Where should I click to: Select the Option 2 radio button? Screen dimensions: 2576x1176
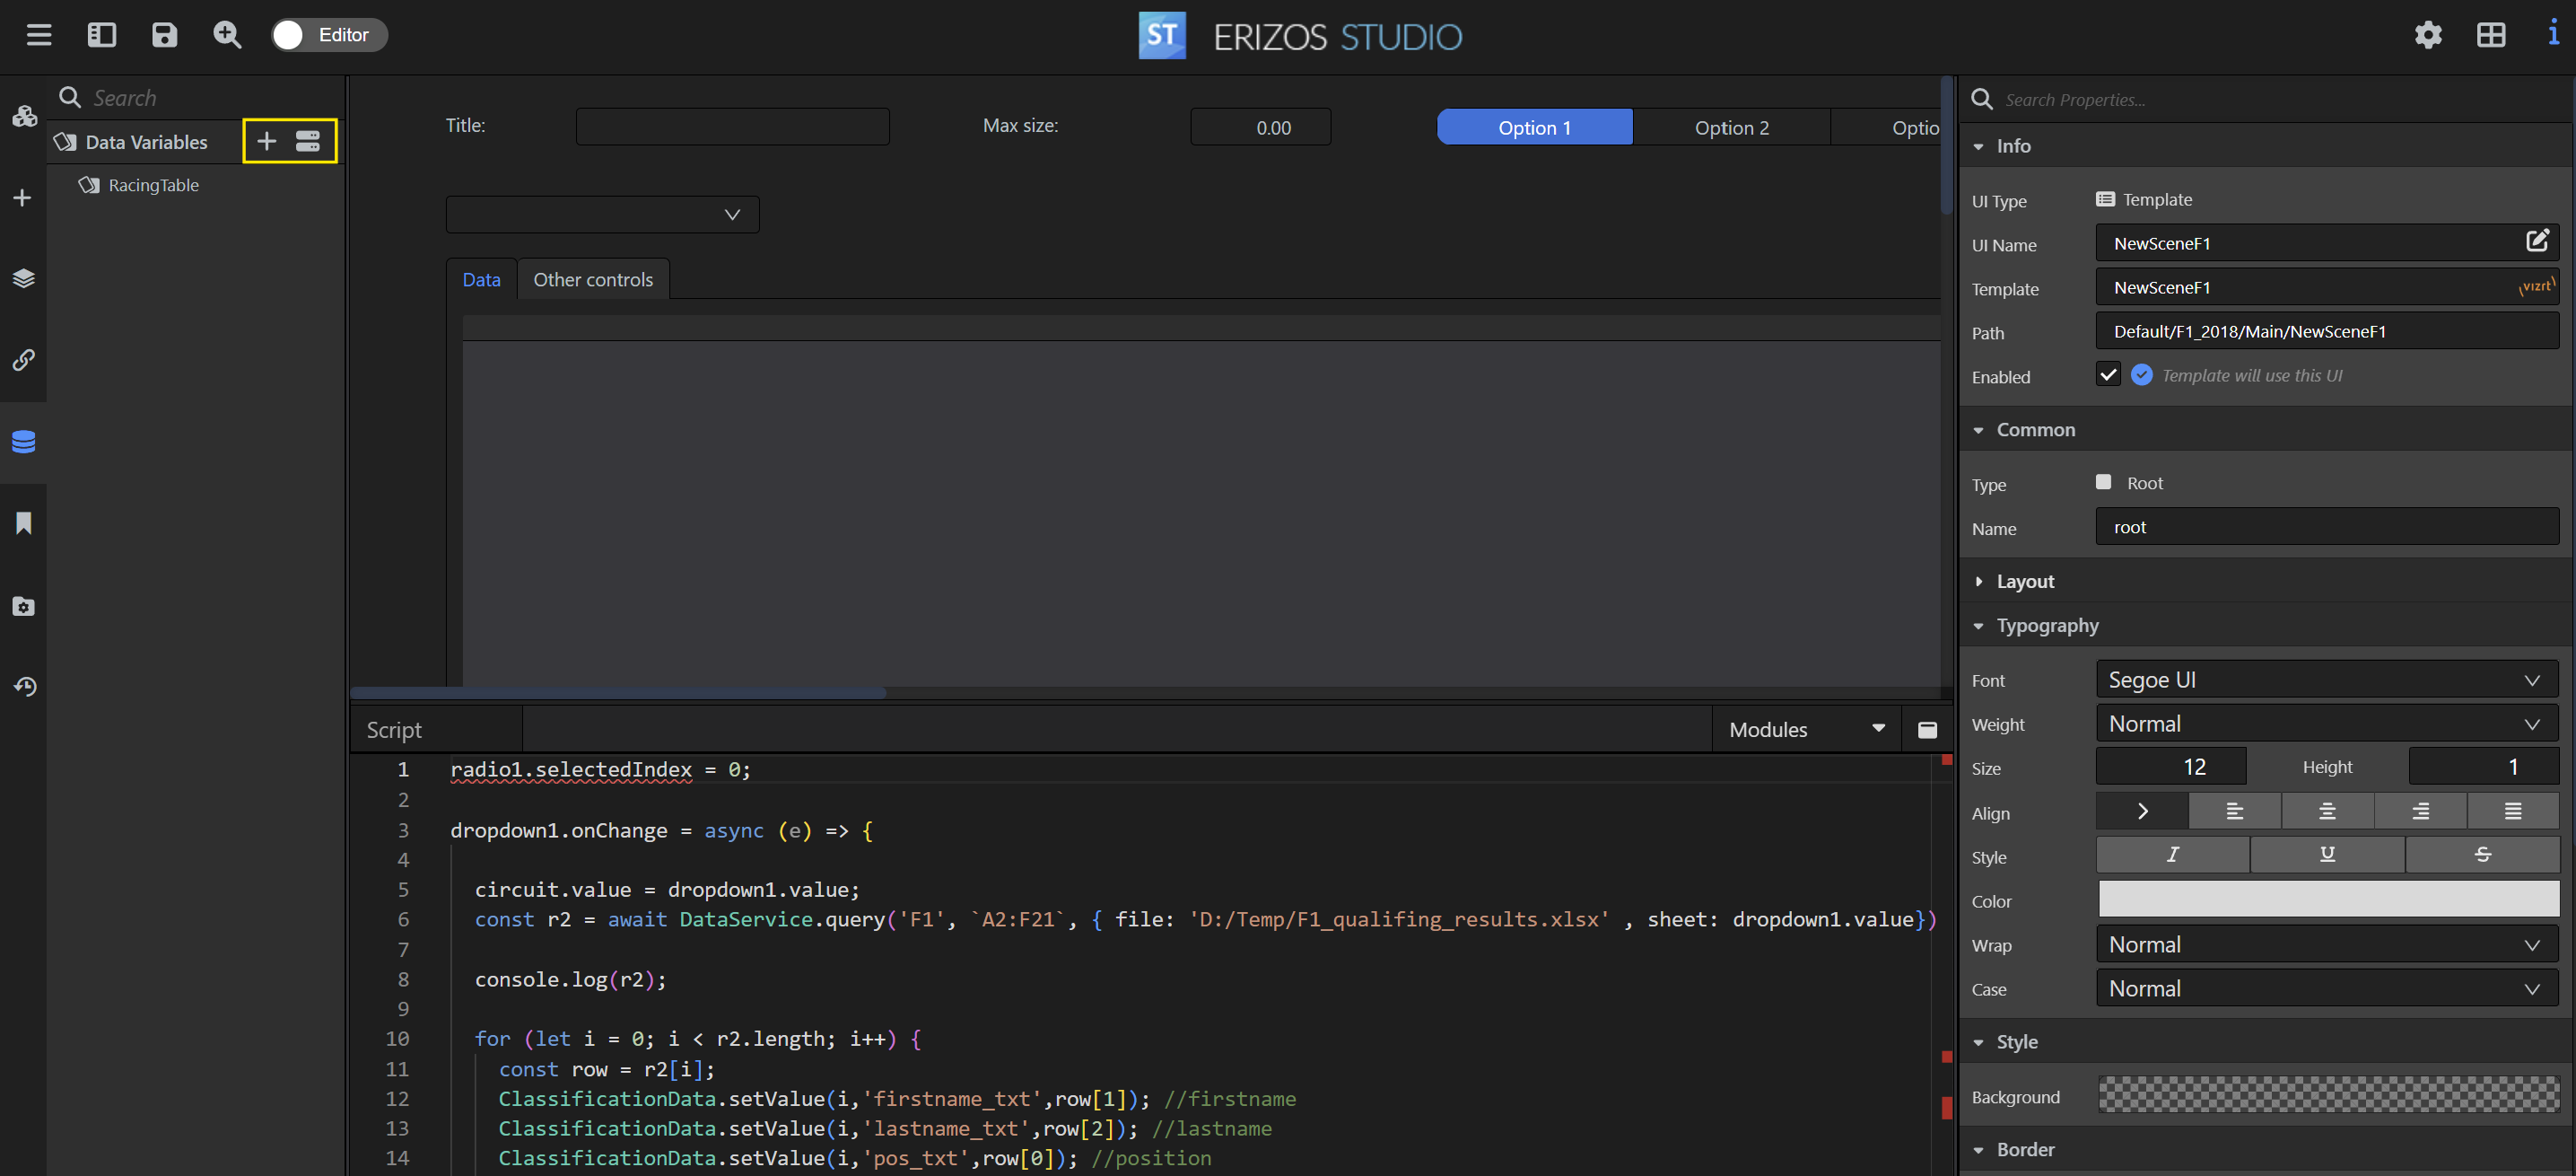pyautogui.click(x=1732, y=127)
